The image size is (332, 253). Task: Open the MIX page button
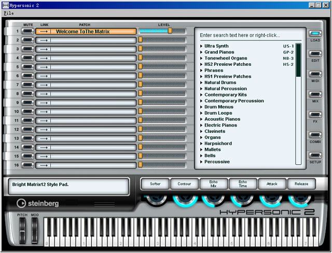click(x=315, y=94)
